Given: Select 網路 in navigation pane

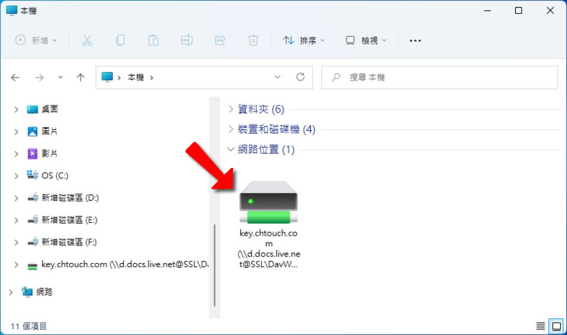Looking at the screenshot, I should point(37,292).
